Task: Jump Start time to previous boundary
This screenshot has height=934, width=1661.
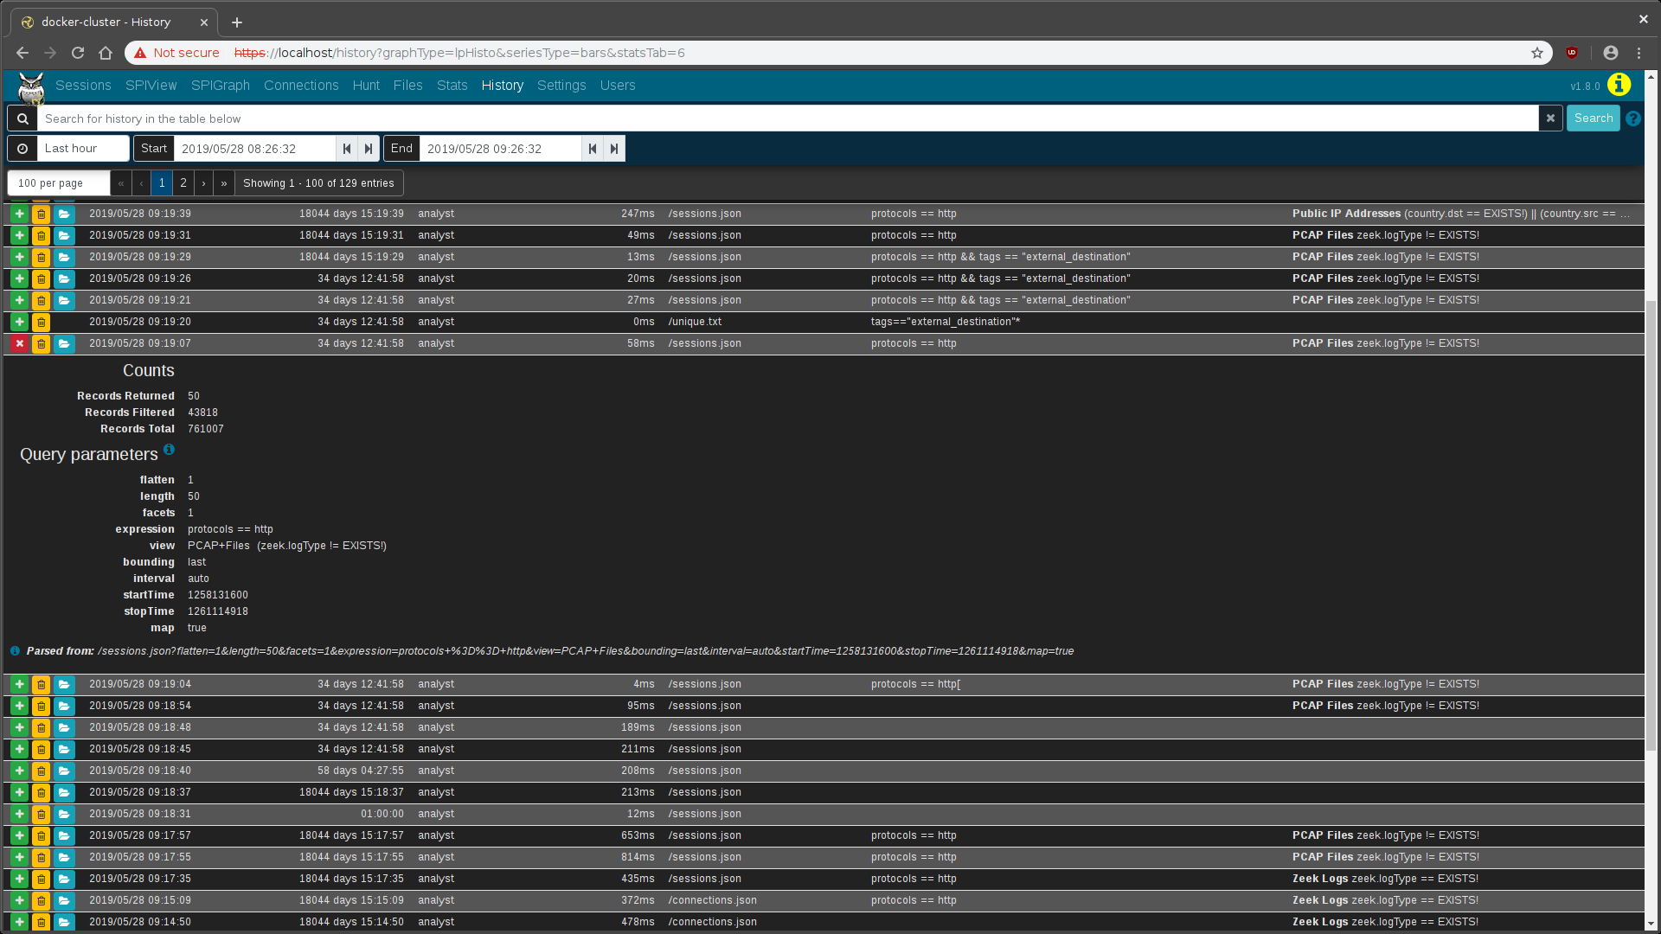Action: coord(347,149)
